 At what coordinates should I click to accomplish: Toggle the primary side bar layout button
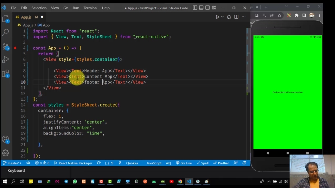point(195,8)
